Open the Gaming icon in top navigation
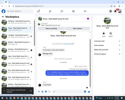 click(85, 11)
